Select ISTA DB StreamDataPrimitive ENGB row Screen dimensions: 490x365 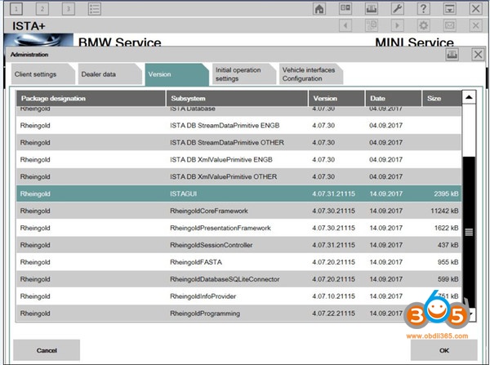click(x=238, y=125)
